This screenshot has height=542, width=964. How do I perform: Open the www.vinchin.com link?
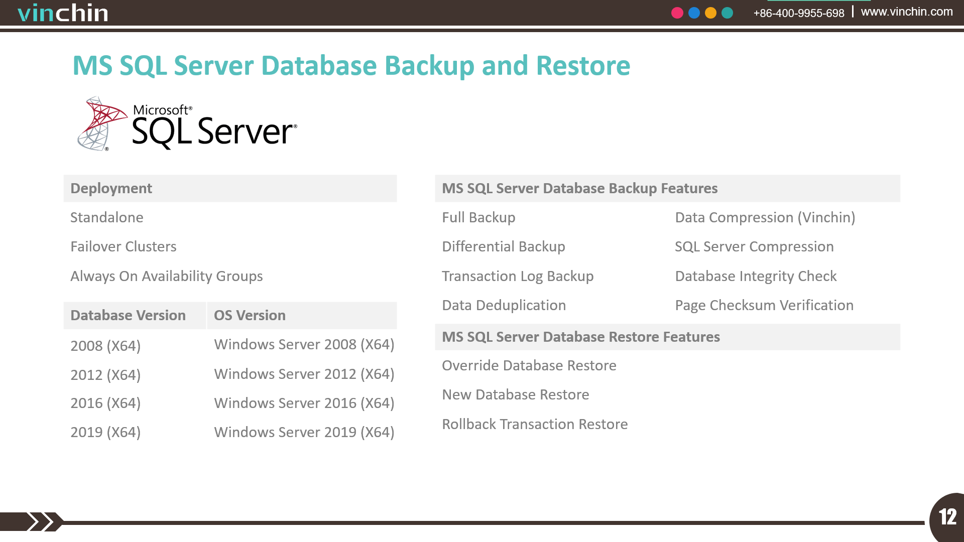[907, 12]
